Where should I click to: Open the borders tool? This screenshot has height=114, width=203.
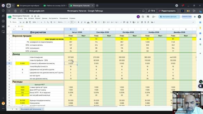(x=95, y=22)
